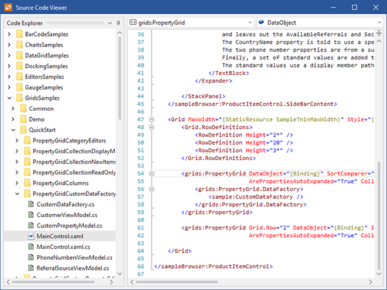Click the MainControl.xaml.cs file icon
Viewport: 387px width, 290px height.
(31, 247)
